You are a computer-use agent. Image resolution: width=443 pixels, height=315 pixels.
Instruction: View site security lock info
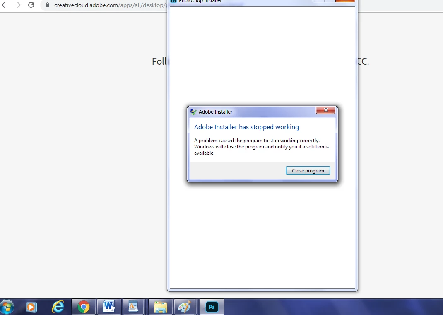[x=48, y=5]
